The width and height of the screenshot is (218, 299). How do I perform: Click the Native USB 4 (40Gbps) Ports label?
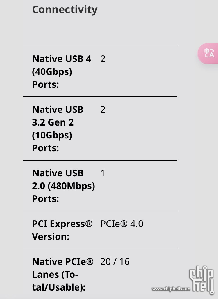pos(62,71)
